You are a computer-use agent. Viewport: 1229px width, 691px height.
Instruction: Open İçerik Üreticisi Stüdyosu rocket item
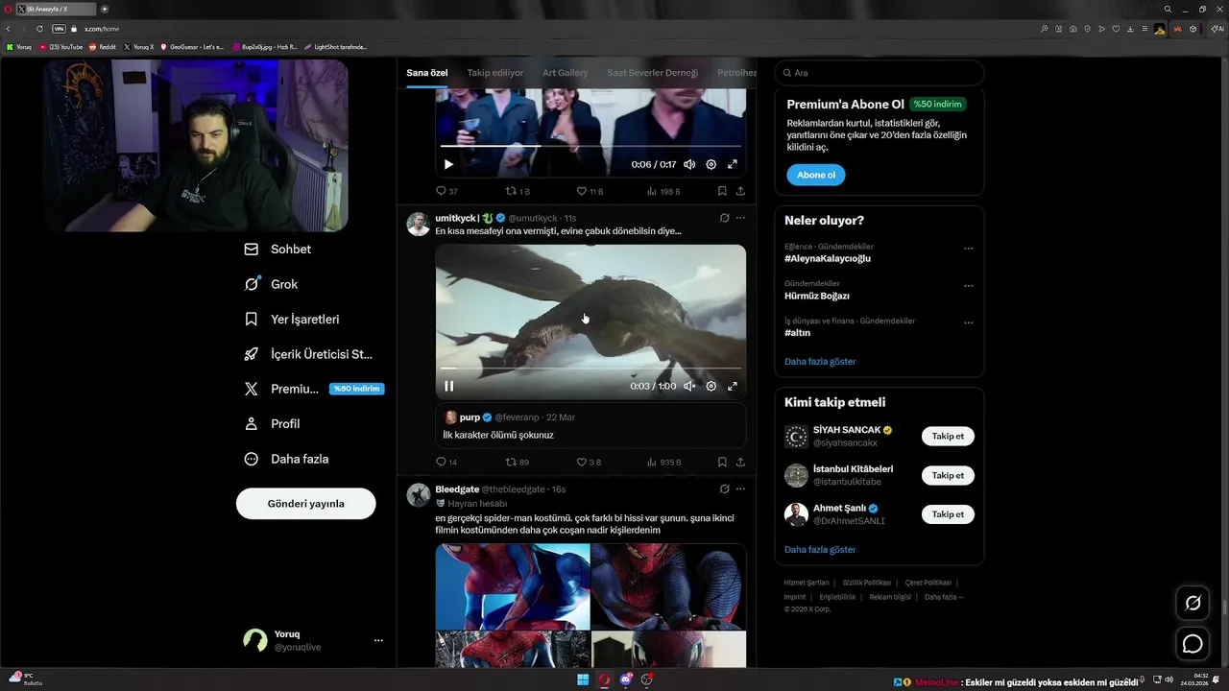308,354
